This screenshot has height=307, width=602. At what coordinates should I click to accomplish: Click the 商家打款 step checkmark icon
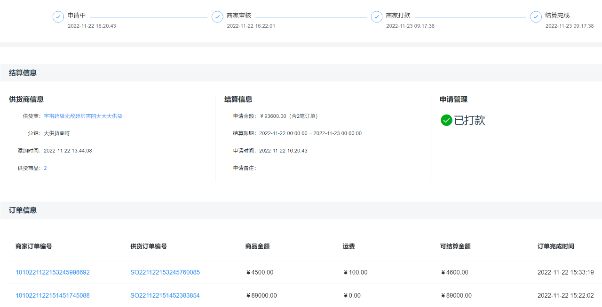pos(377,17)
